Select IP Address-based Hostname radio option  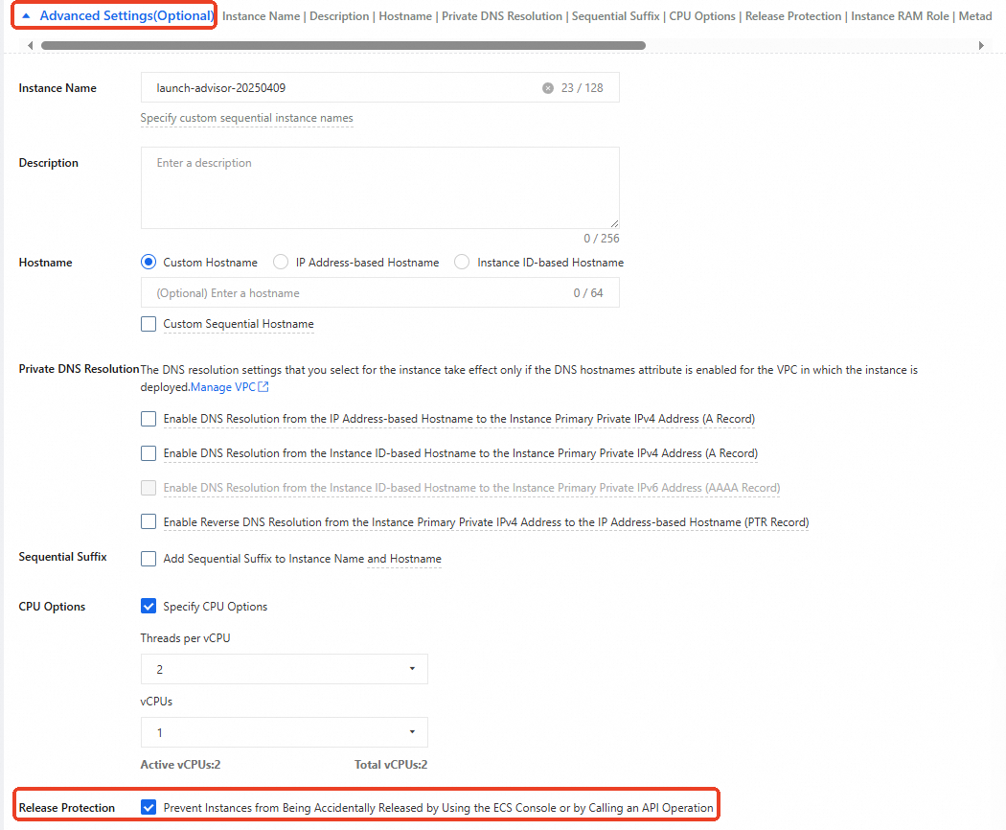click(x=281, y=262)
